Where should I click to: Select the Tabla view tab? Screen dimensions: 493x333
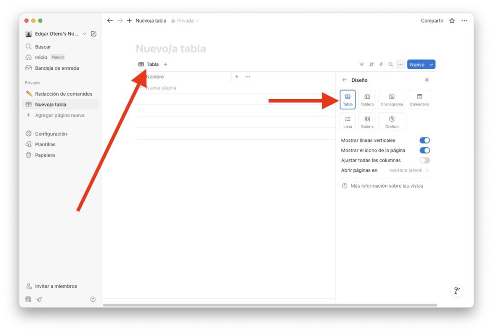coord(149,64)
